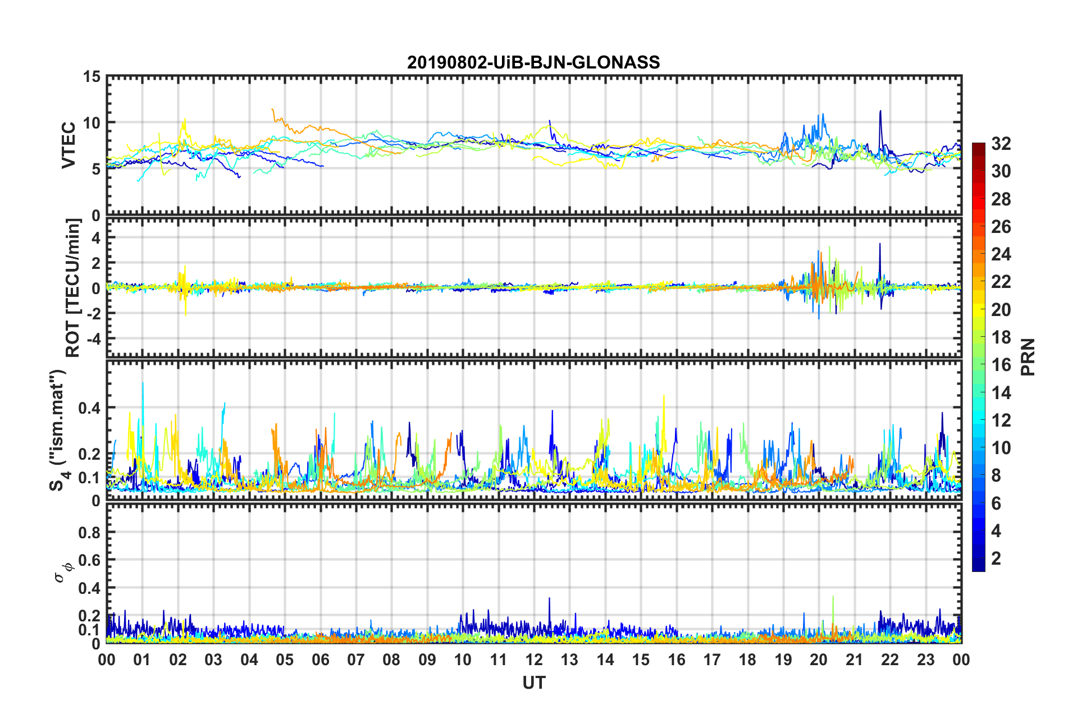Click the colorbar tick label 12
The width and height of the screenshot is (1068, 714).
coord(1001,420)
